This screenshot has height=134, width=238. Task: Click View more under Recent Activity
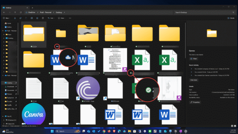tap(194, 80)
